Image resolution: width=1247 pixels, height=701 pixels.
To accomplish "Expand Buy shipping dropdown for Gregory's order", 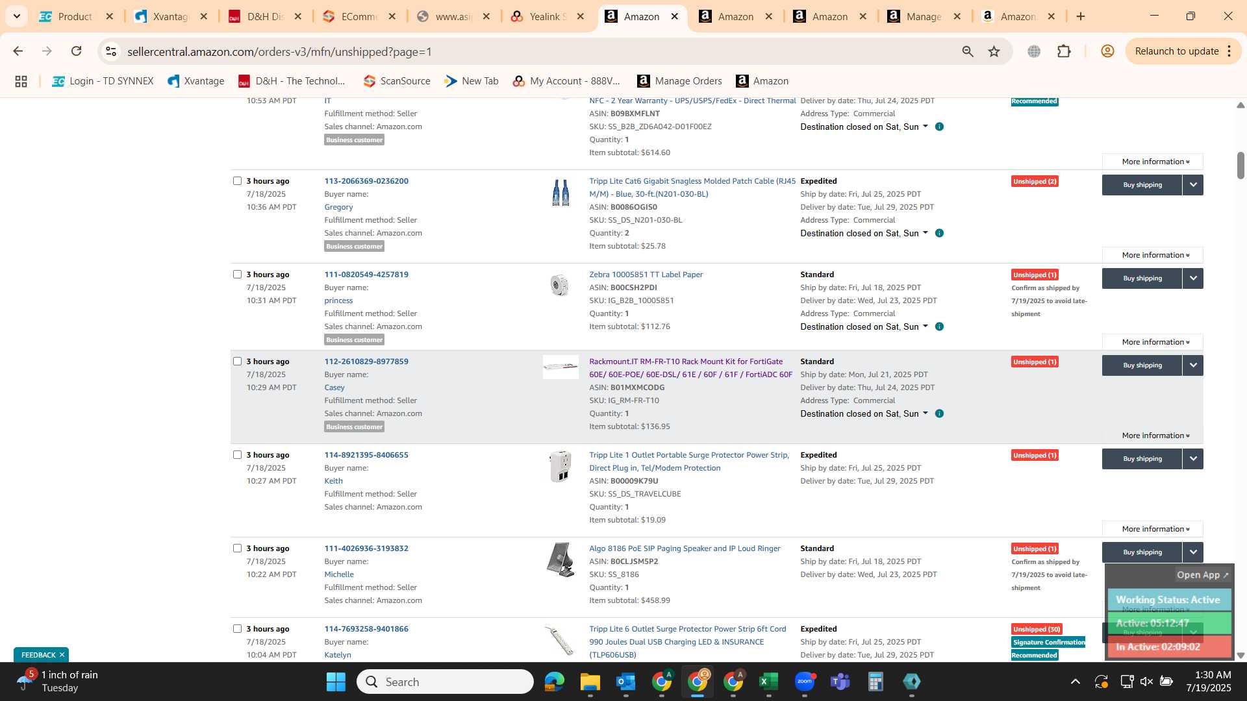I will point(1193,185).
